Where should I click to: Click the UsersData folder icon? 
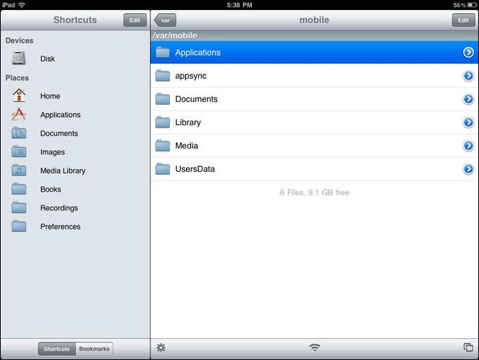pos(163,168)
